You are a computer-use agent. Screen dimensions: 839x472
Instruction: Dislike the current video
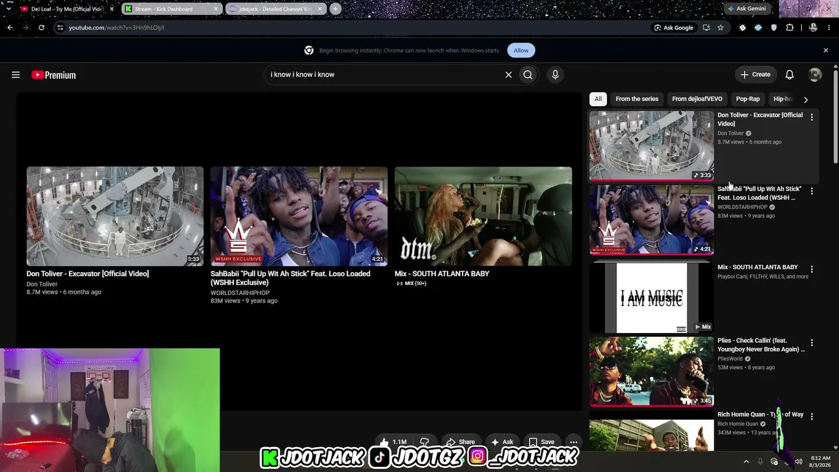[424, 442]
